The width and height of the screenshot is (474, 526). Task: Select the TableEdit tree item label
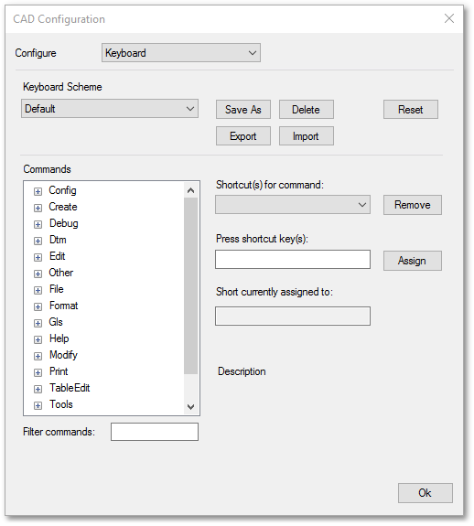coord(70,388)
